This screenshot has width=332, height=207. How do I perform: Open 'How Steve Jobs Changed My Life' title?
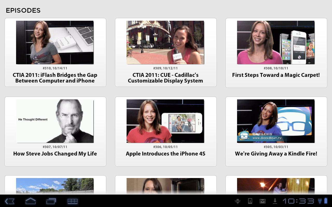pyautogui.click(x=55, y=154)
